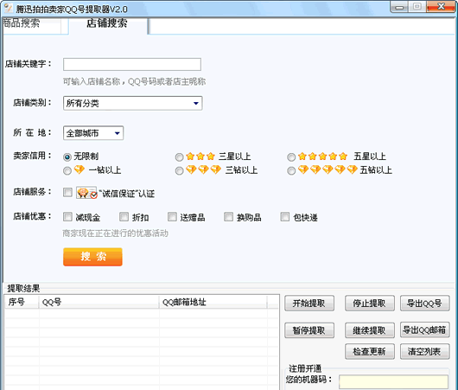Click the 暂停提取 button
Image resolution: width=458 pixels, height=390 pixels.
(309, 330)
